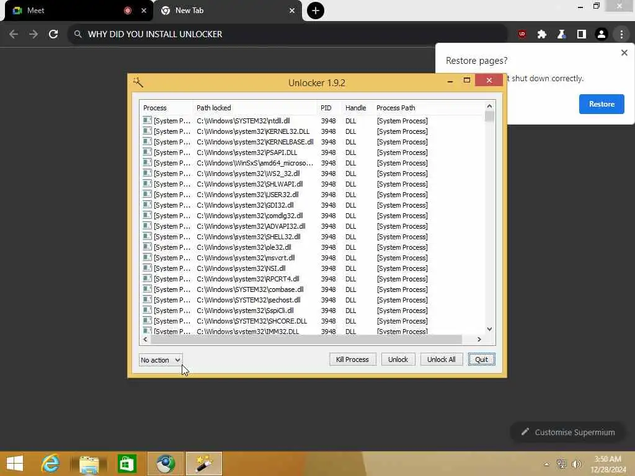635x476 pixels.
Task: Open the profile avatar icon
Action: pyautogui.click(x=602, y=35)
